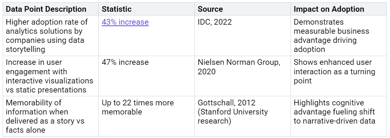390x138 pixels.
Task: Click the words interactive visualizations
Action: click(50, 81)
